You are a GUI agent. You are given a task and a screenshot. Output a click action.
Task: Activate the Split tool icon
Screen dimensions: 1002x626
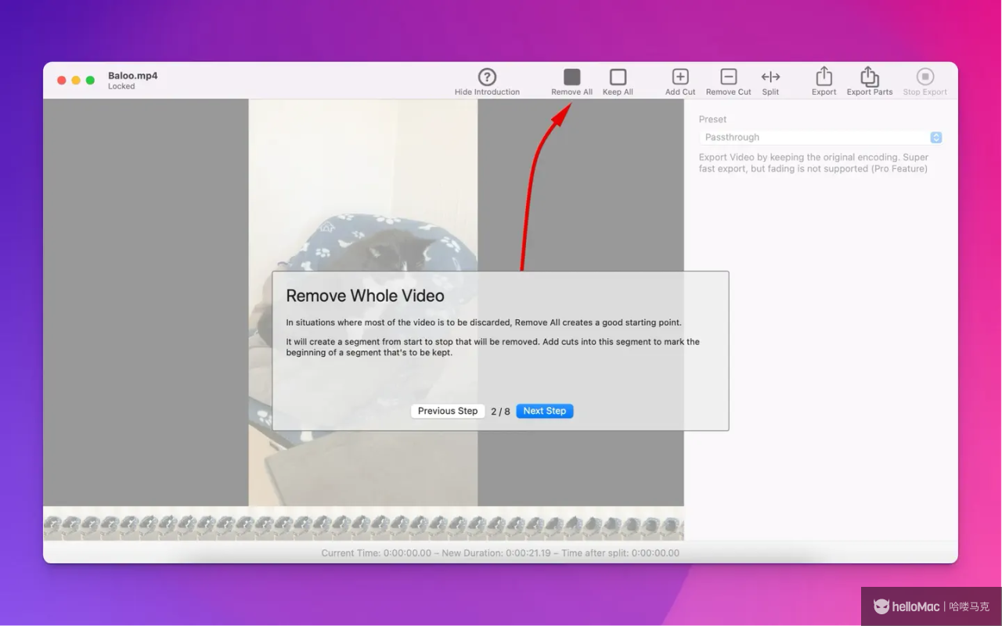click(x=770, y=77)
